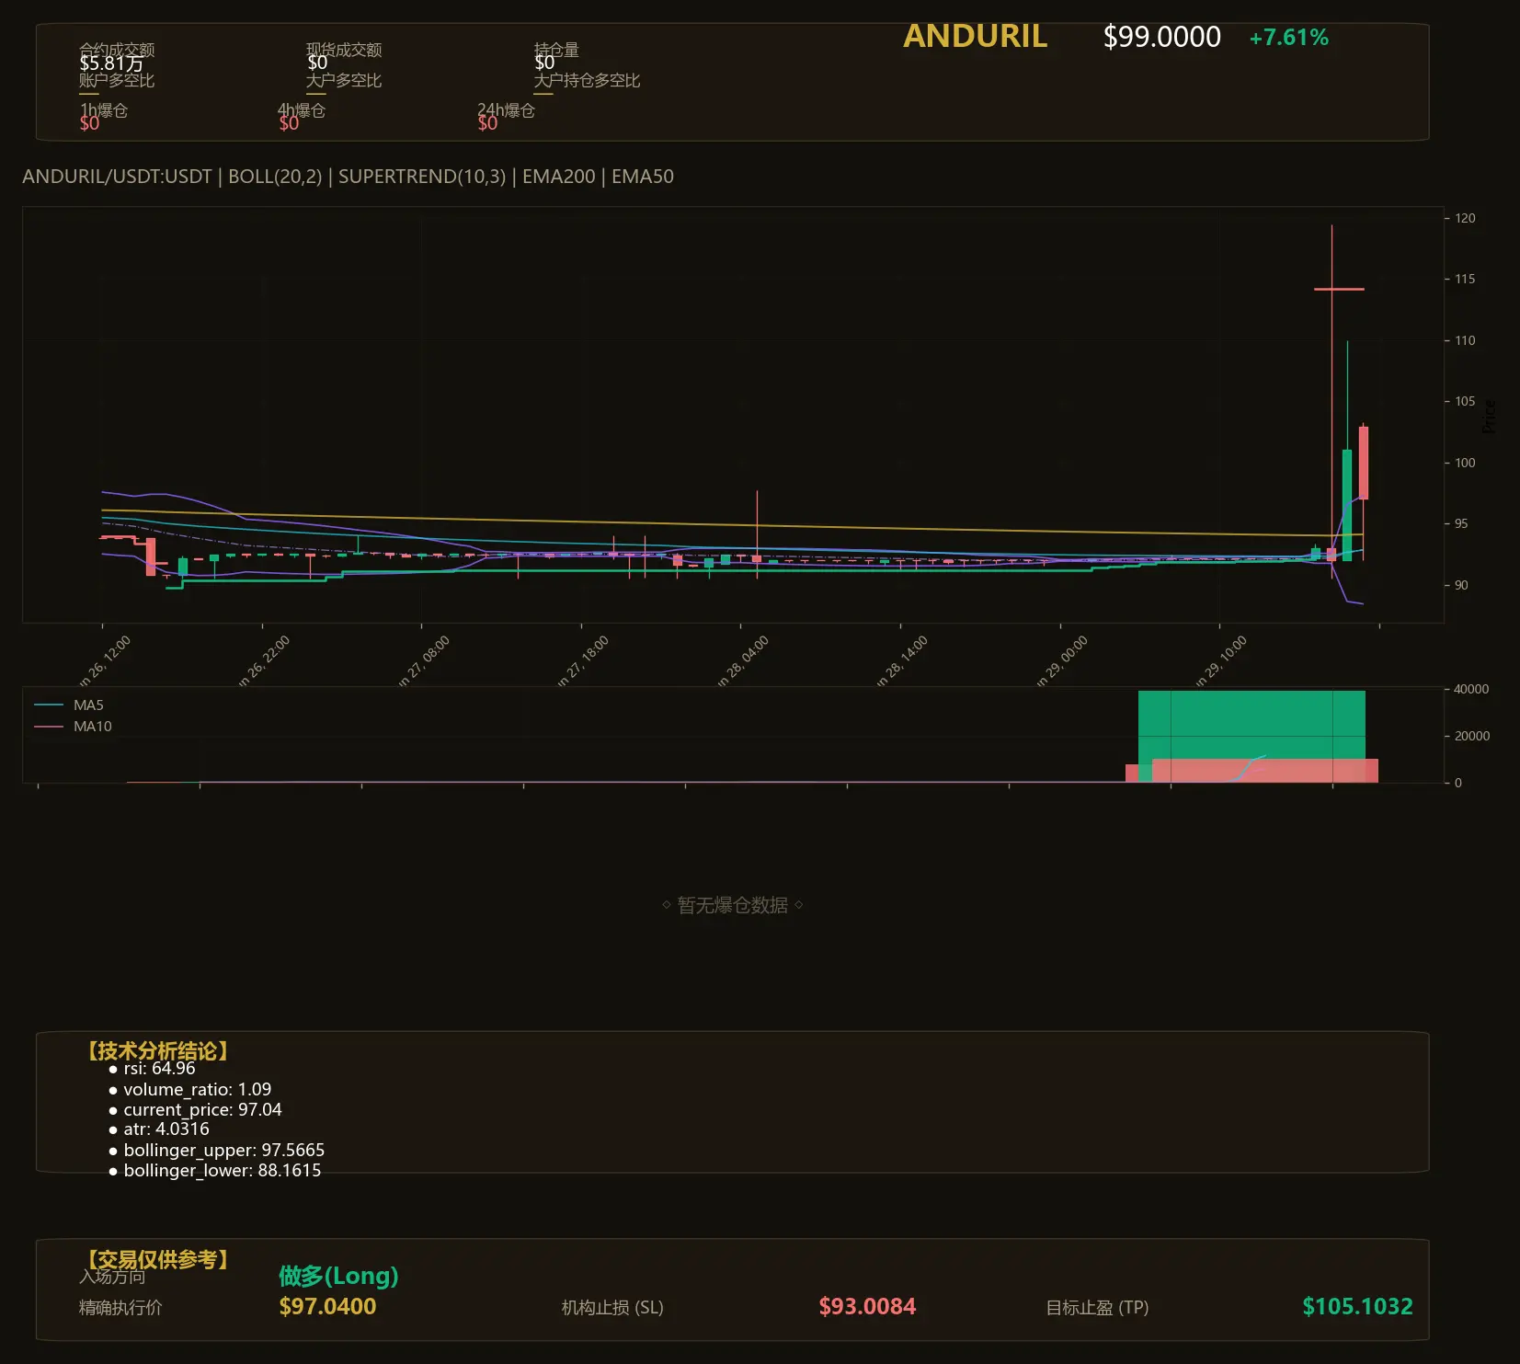Click the 大户持仓多空比 label
This screenshot has width=1520, height=1364.
tap(587, 80)
